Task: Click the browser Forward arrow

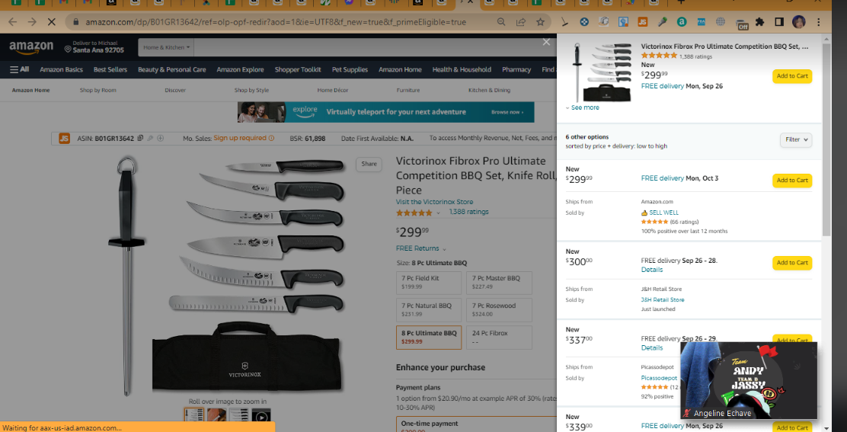Action: (32, 22)
